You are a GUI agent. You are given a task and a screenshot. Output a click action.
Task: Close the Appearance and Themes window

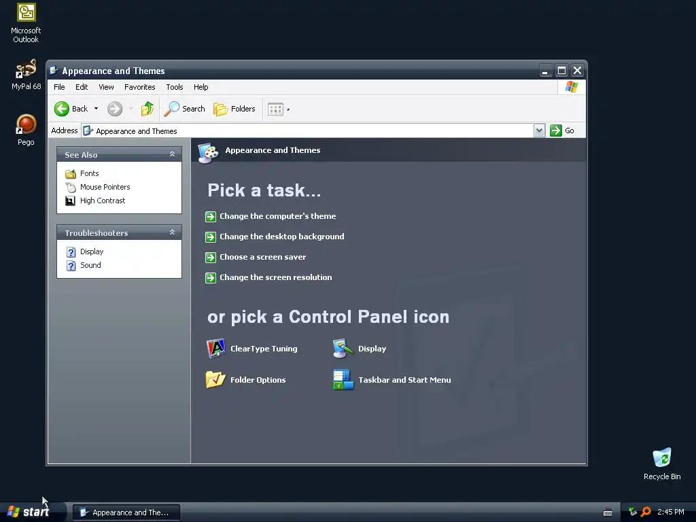coord(577,71)
